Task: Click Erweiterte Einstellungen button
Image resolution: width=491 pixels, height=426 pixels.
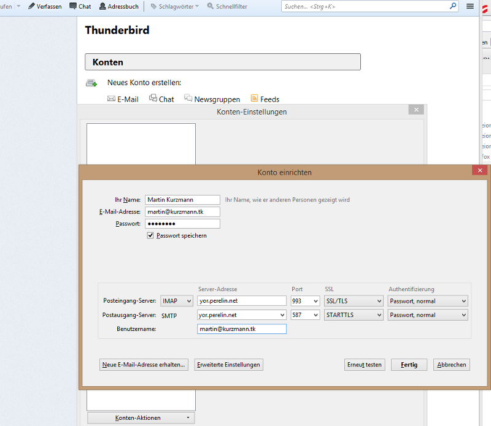Action: point(228,365)
